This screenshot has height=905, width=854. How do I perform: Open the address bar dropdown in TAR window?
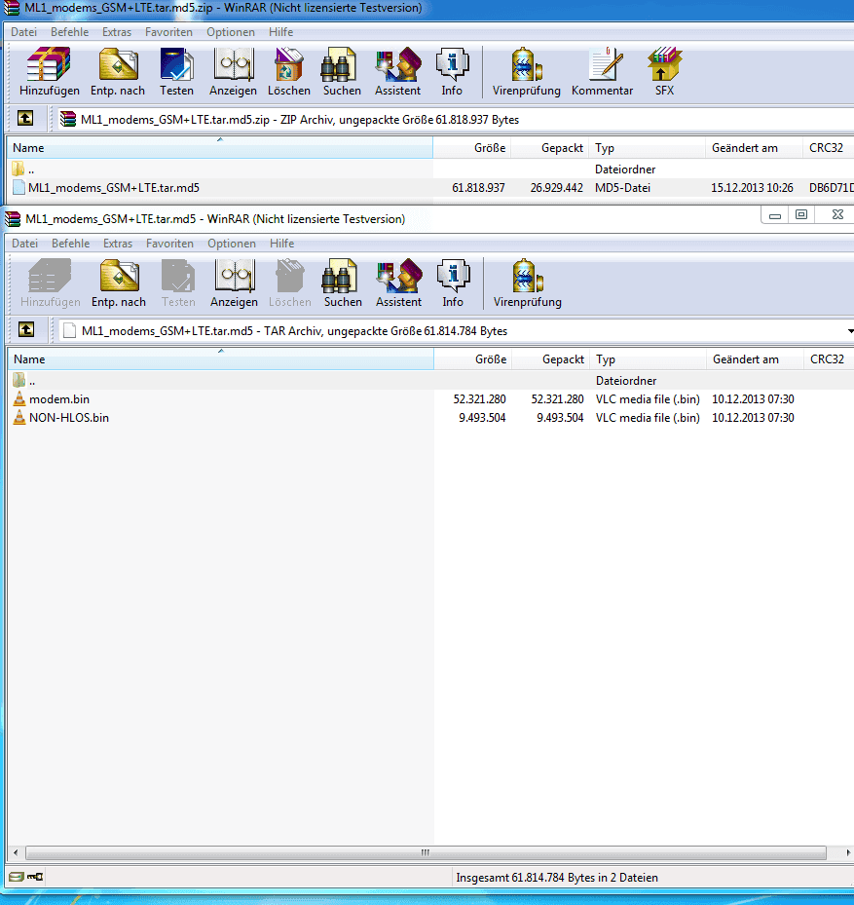tap(850, 330)
